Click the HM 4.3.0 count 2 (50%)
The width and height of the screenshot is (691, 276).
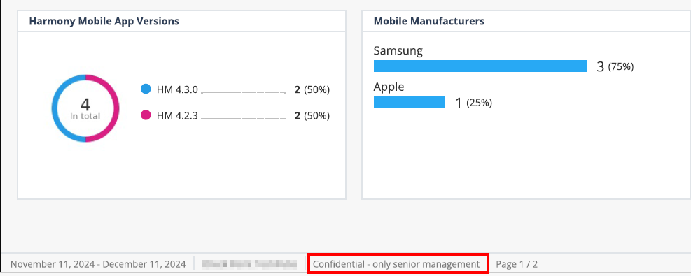click(x=312, y=89)
